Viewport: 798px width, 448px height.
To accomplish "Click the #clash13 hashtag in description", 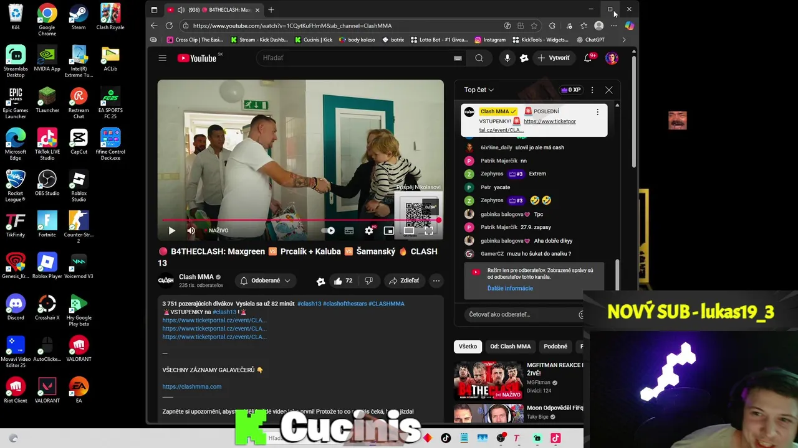I will coord(309,304).
